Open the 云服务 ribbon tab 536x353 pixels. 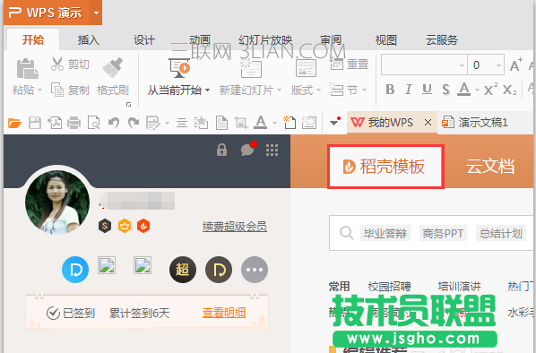coord(442,40)
